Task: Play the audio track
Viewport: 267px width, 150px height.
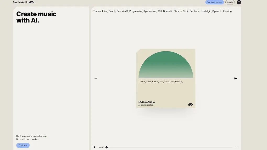Action: [95, 147]
